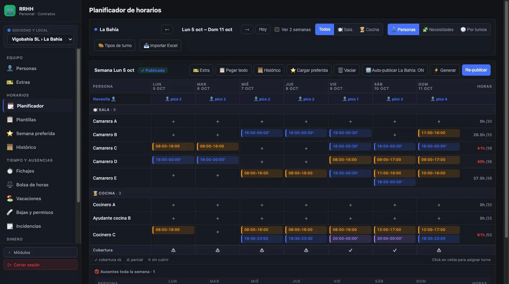Filter by the Cocina tab
The image size is (509, 284).
pyautogui.click(x=369, y=29)
